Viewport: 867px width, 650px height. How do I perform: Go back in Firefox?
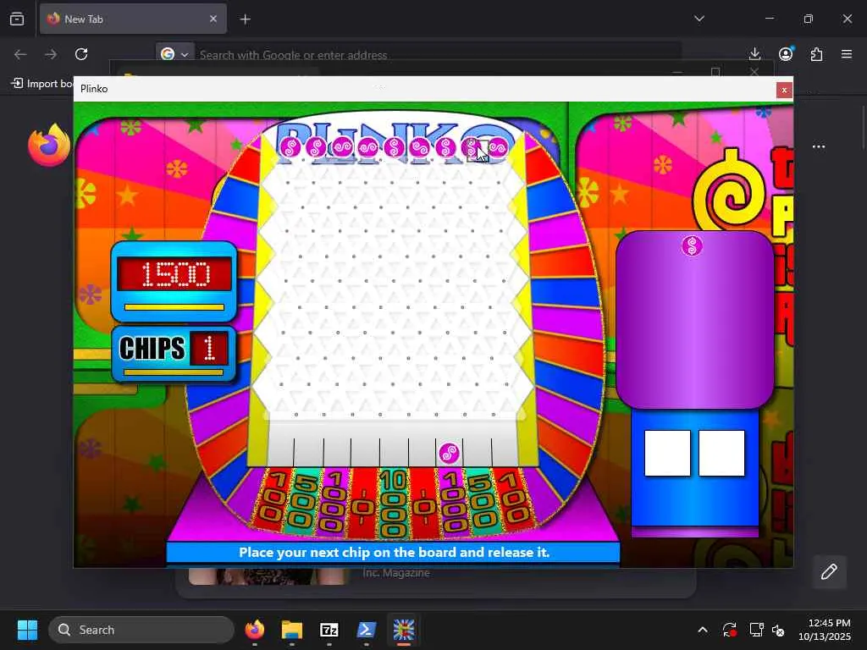pos(20,54)
